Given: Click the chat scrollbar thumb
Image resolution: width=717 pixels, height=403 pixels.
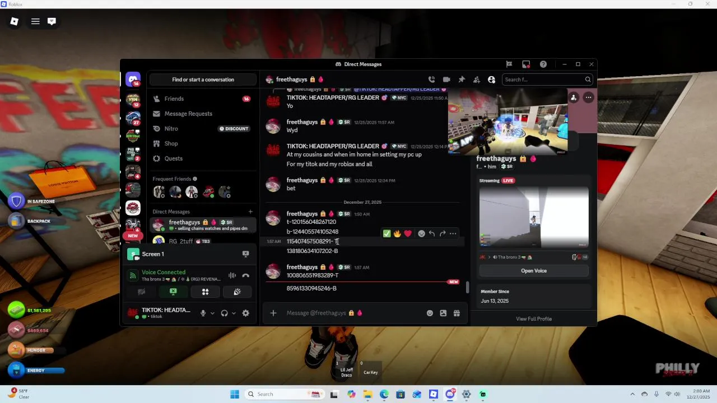Looking at the screenshot, I should pos(468,287).
